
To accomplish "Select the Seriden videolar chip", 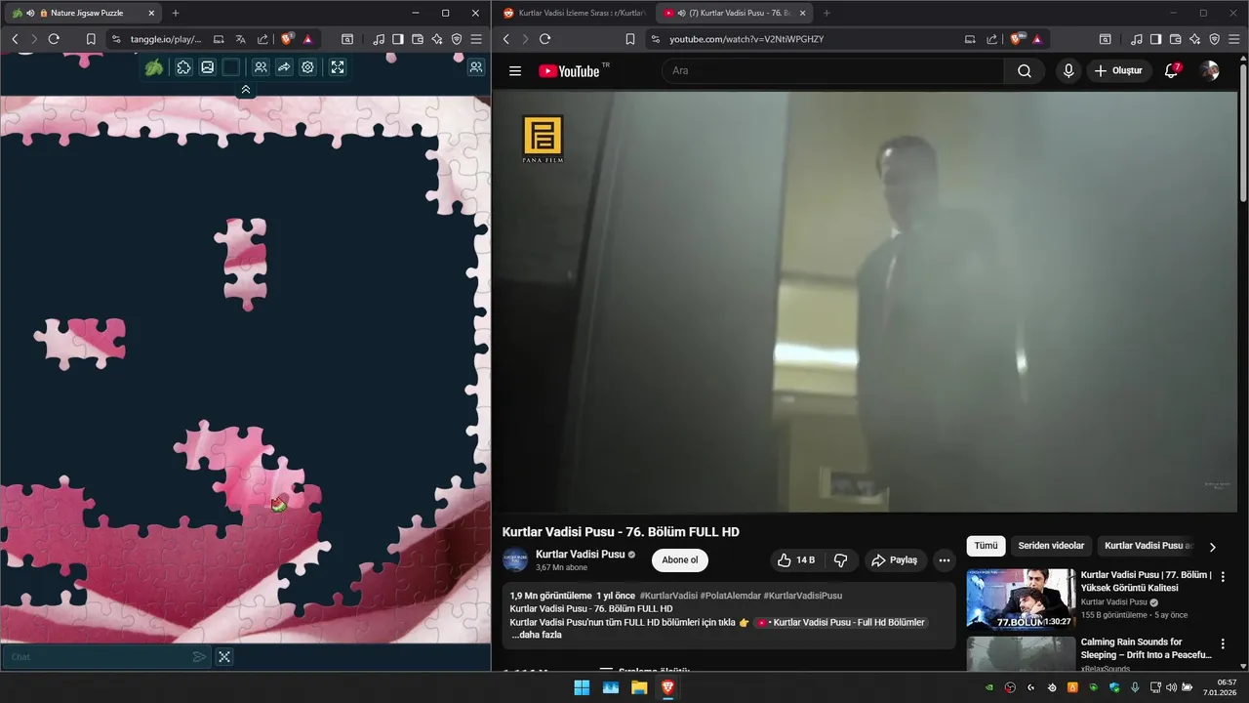I will [x=1051, y=546].
